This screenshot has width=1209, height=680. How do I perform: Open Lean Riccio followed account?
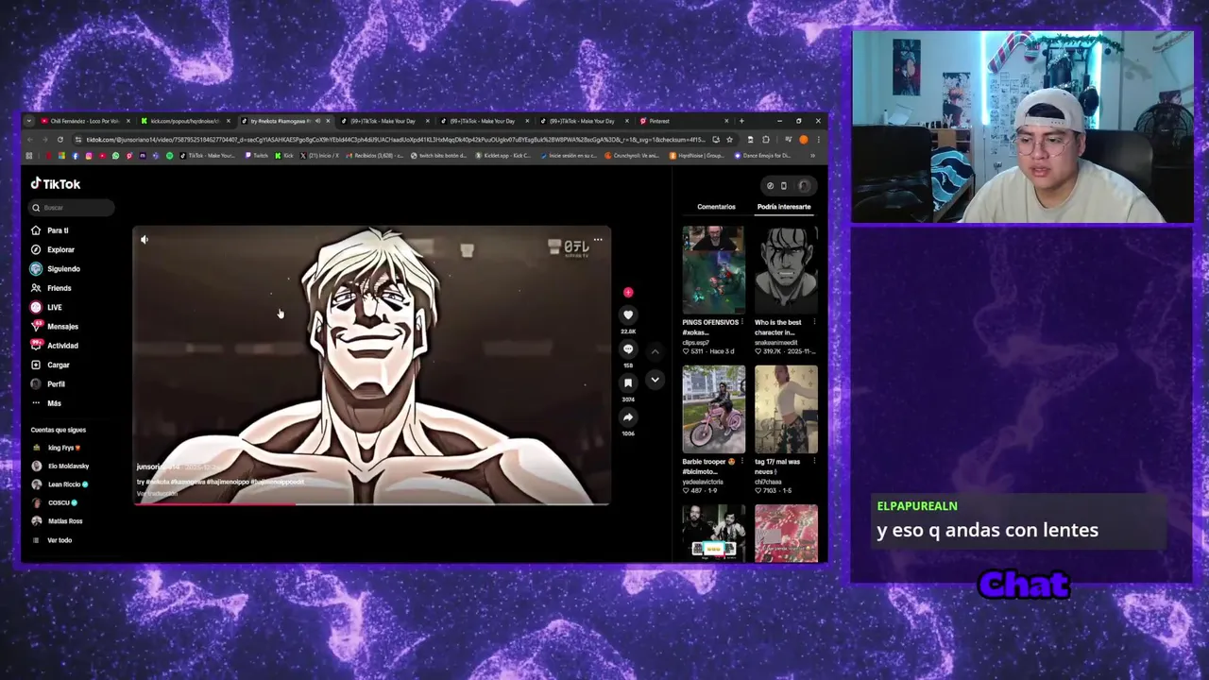point(60,484)
